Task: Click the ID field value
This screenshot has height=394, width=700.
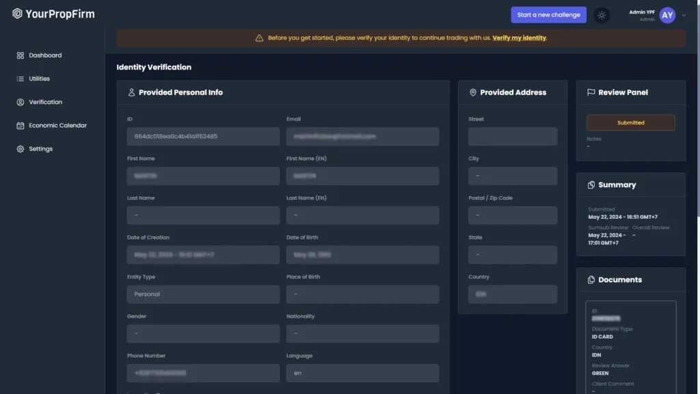Action: point(203,136)
